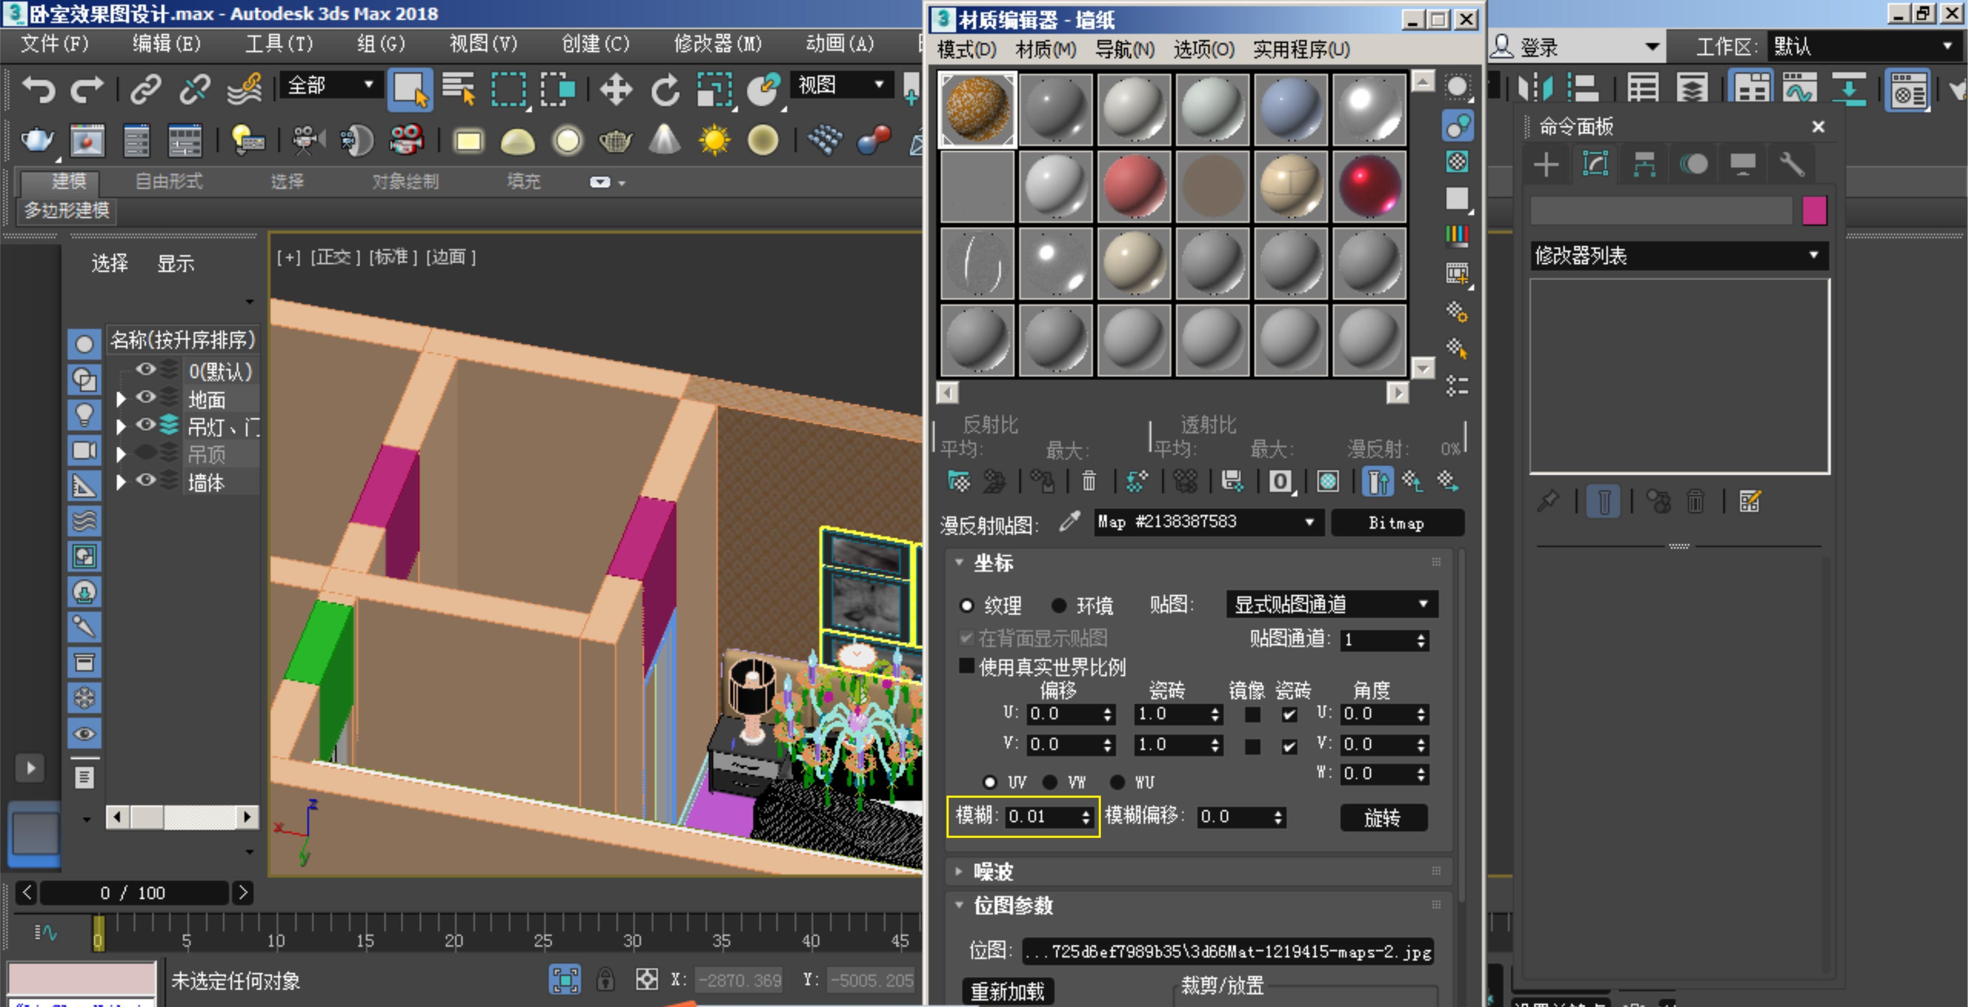This screenshot has width=1968, height=1007.
Task: Click the Sample Type sphere icon
Action: (x=1457, y=86)
